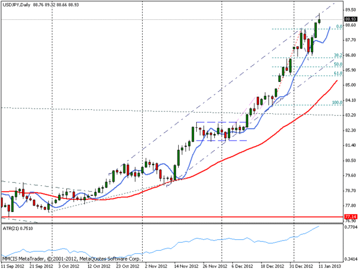Select the ATR(21) 0.7510 indicator label
361x270 pixels.
pos(17,228)
